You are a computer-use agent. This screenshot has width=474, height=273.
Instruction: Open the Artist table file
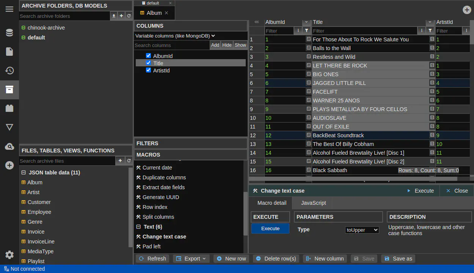[x=33, y=192]
